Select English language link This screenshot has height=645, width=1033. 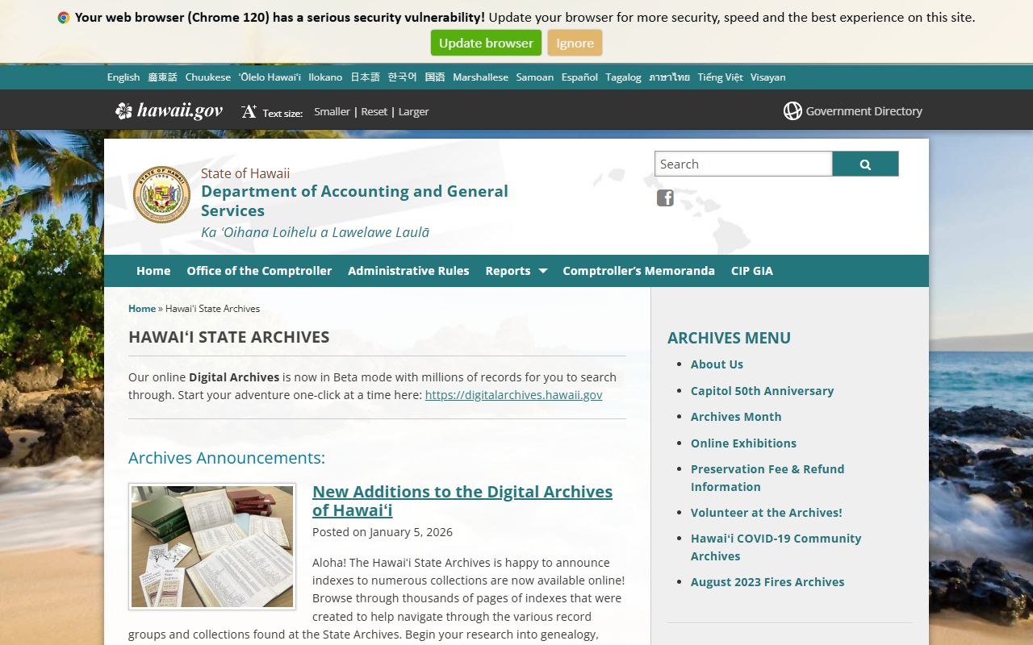(x=123, y=77)
